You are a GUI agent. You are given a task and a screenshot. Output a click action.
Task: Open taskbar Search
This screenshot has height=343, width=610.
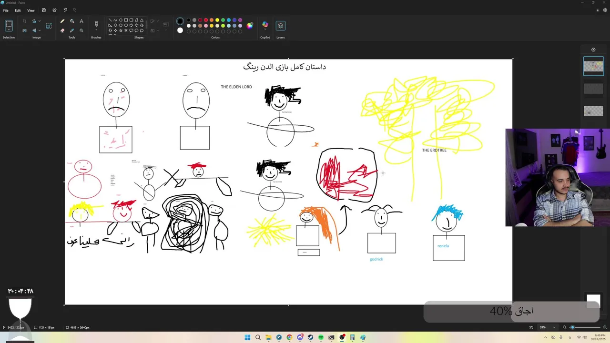click(258, 337)
